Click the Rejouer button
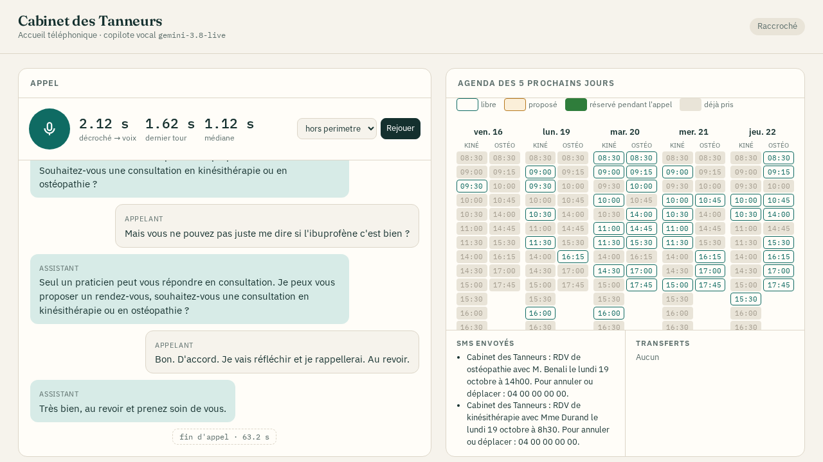823x462 pixels. [x=401, y=128]
